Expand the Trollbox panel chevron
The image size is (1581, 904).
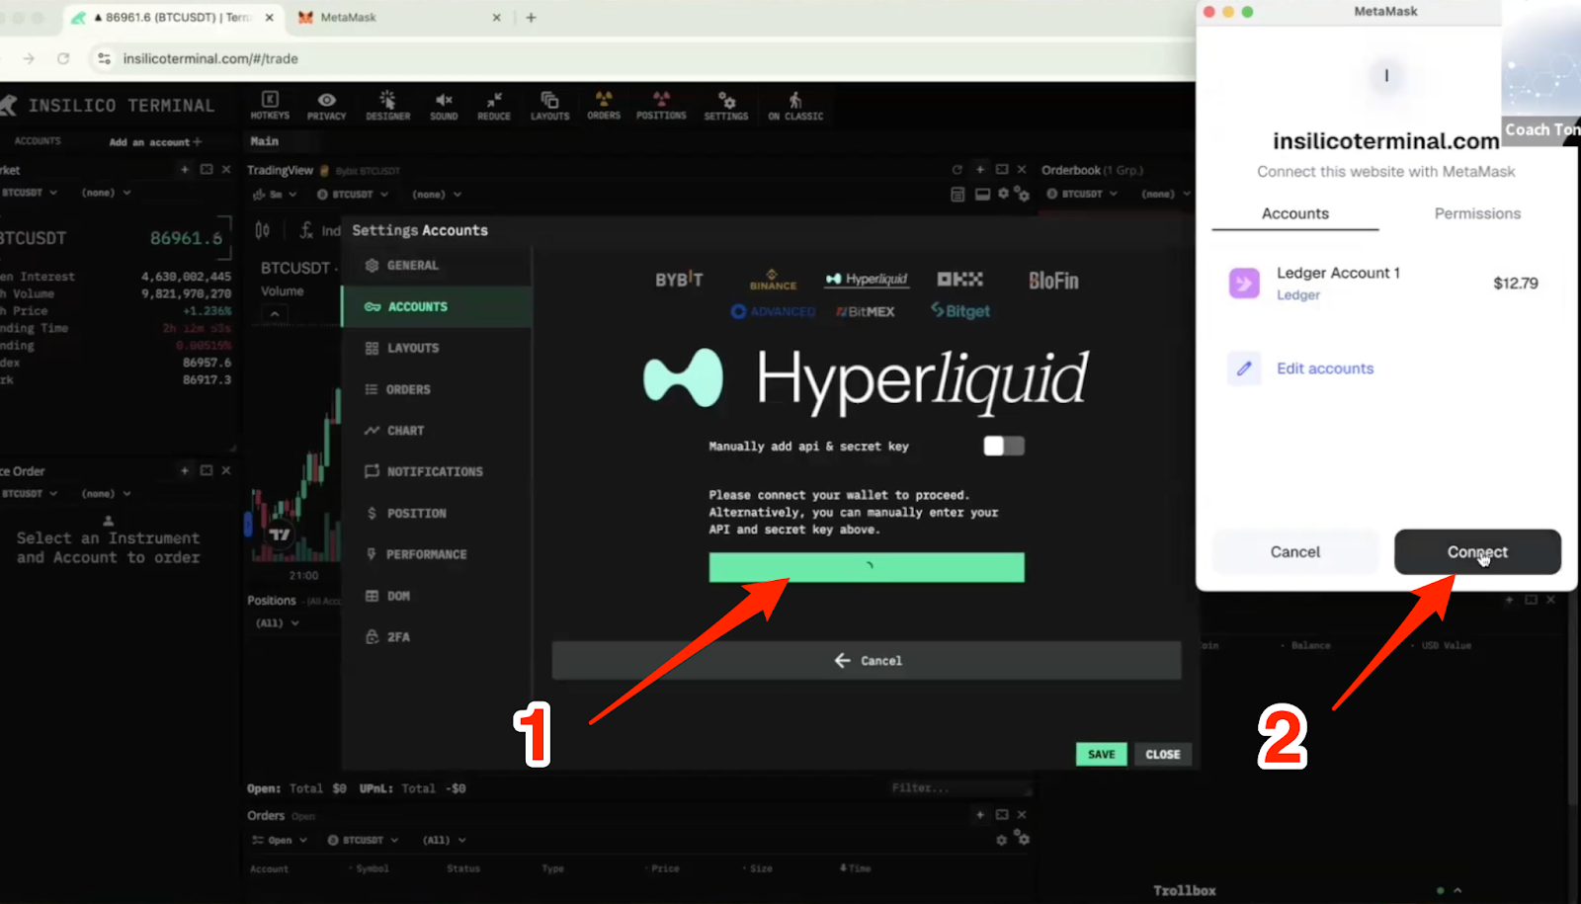click(1457, 890)
